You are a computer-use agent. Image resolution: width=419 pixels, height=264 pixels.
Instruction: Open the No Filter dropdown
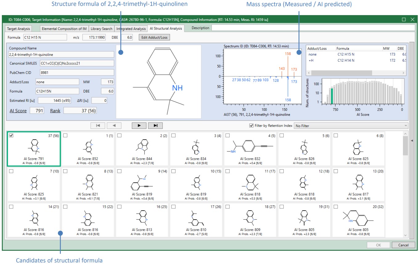click(351, 126)
